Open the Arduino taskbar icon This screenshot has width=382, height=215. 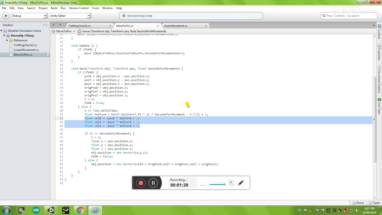(x=36, y=210)
